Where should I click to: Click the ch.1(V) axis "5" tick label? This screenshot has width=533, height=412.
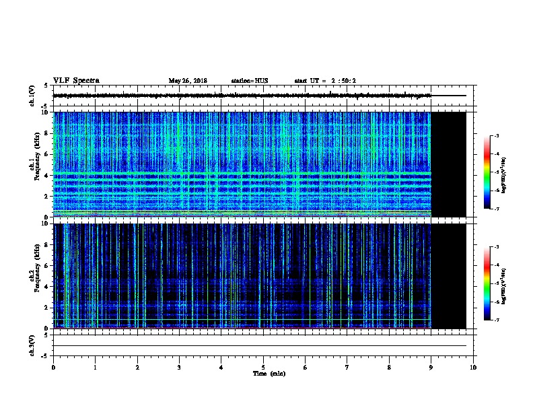[x=46, y=85]
